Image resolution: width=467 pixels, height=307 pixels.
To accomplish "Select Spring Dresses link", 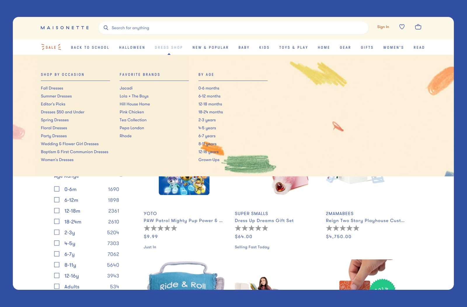I will [x=55, y=120].
